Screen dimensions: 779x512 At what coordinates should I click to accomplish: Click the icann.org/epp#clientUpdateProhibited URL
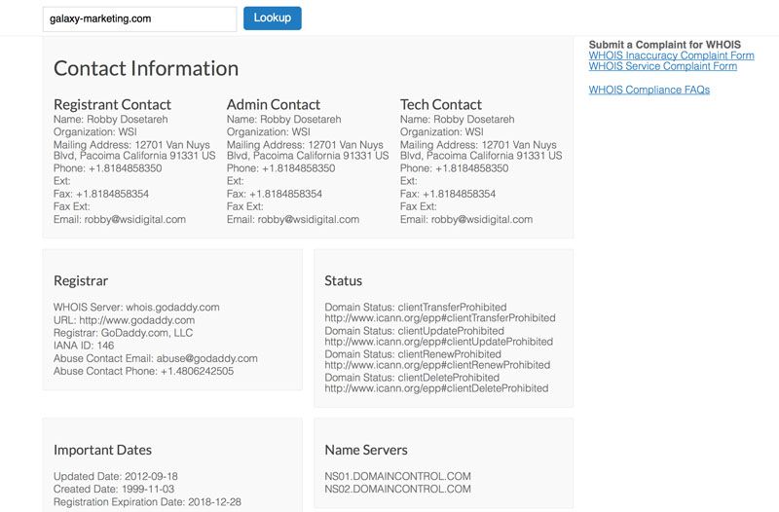[439, 343]
